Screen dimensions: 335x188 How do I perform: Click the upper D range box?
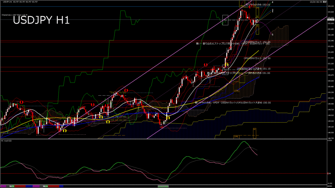click(x=257, y=13)
